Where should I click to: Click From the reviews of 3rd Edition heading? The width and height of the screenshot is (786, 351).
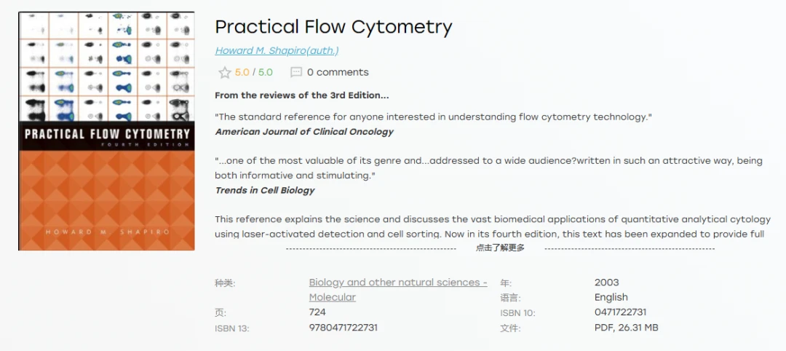[302, 95]
